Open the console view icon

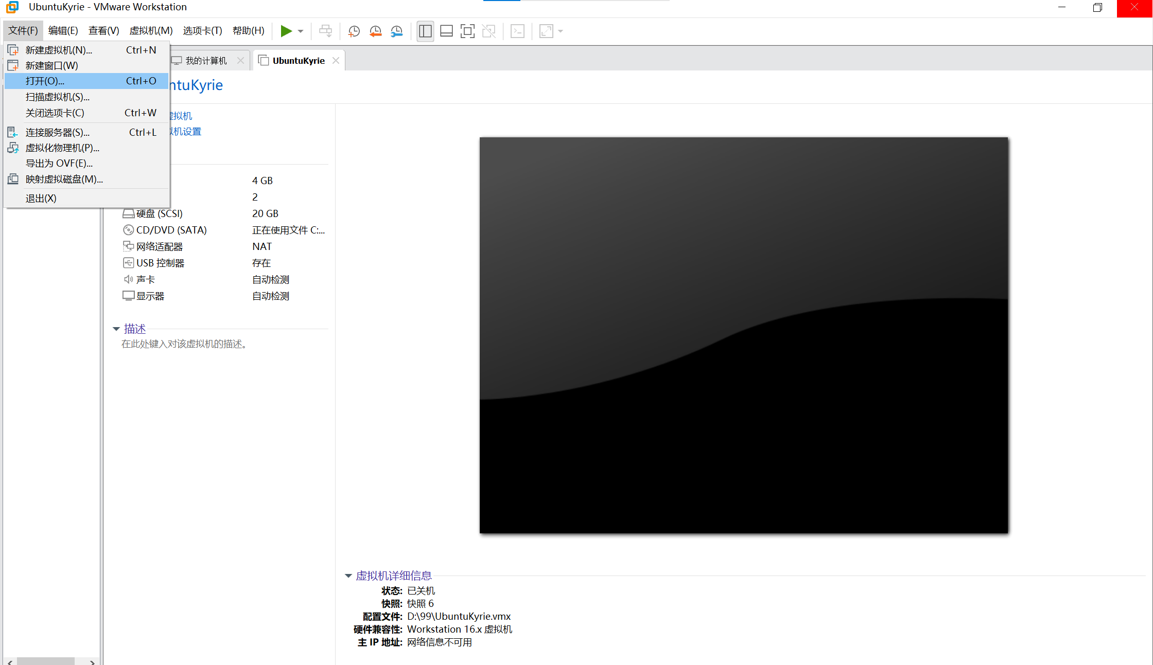coord(517,31)
